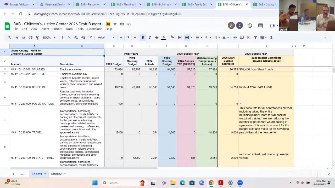
Task: Create a filter with the funnel icon
Action: coord(255,38)
